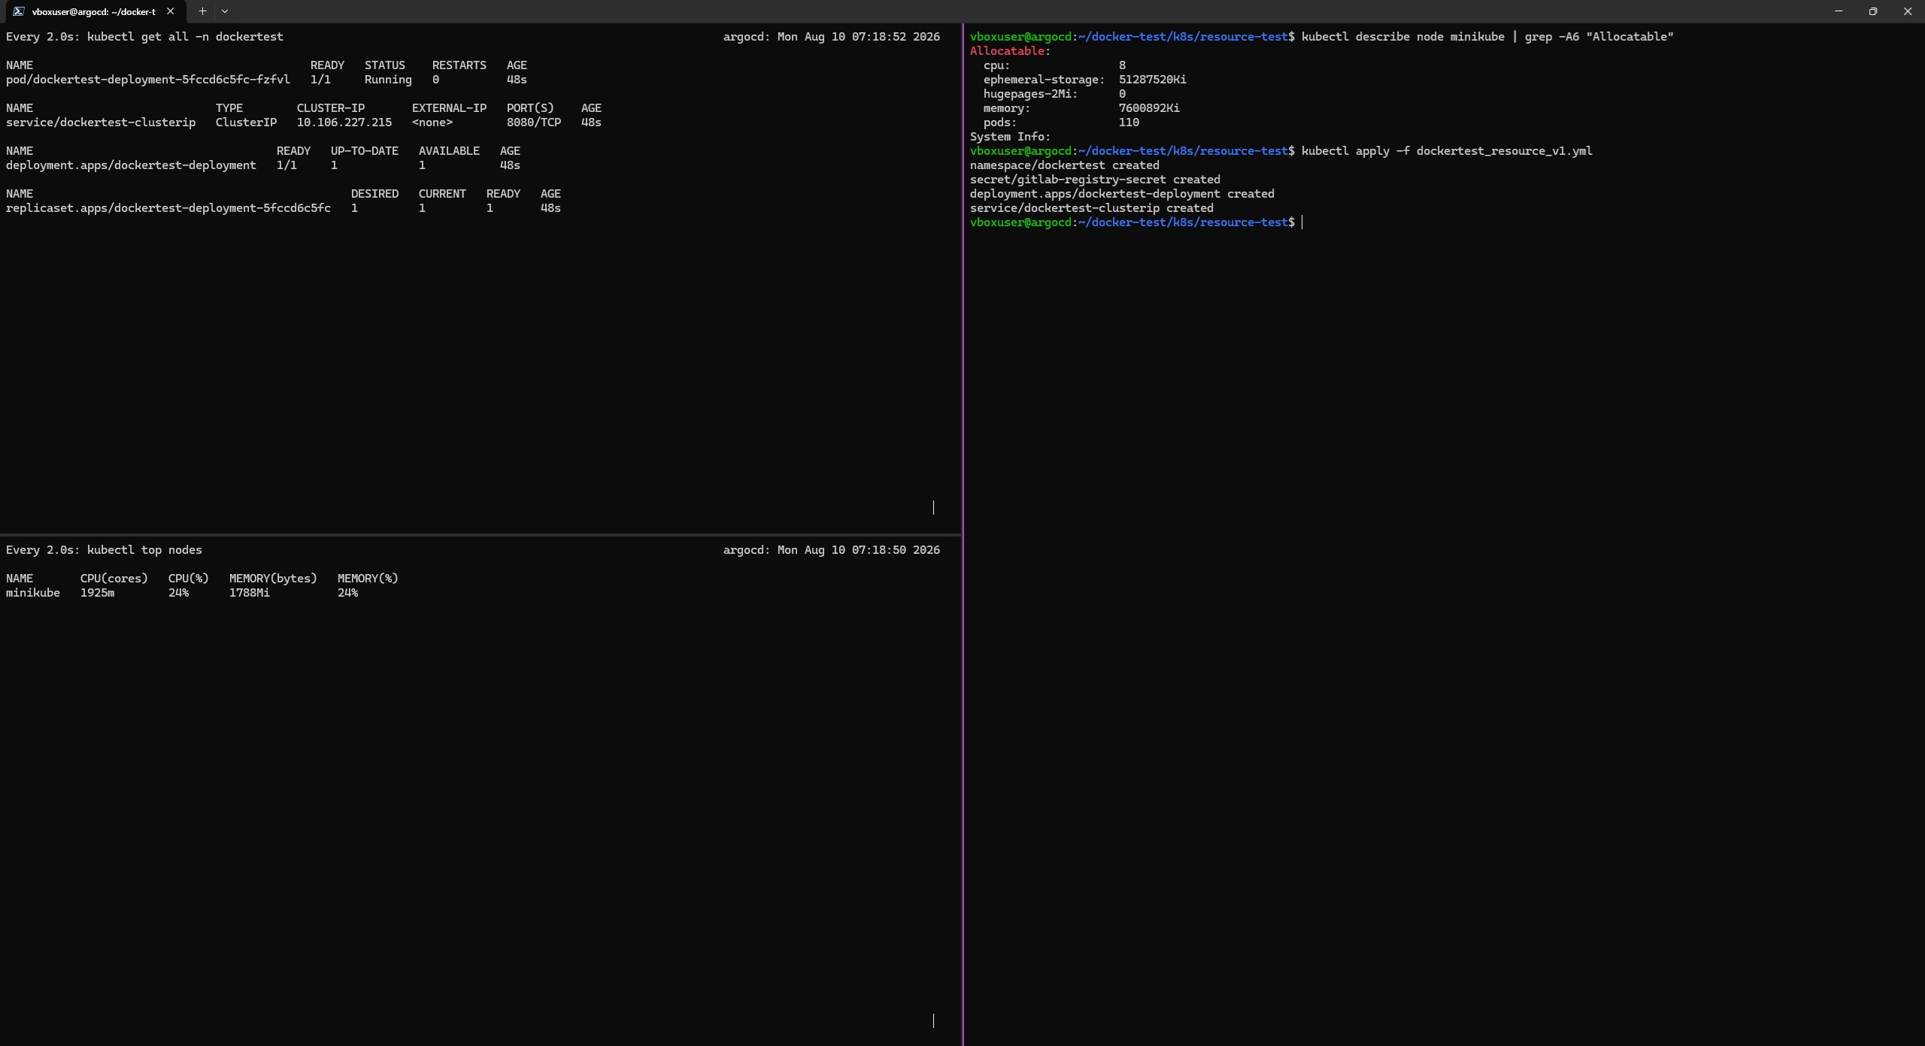Click the active shell prompt cursor line
This screenshot has height=1046, width=1925.
(x=1136, y=222)
